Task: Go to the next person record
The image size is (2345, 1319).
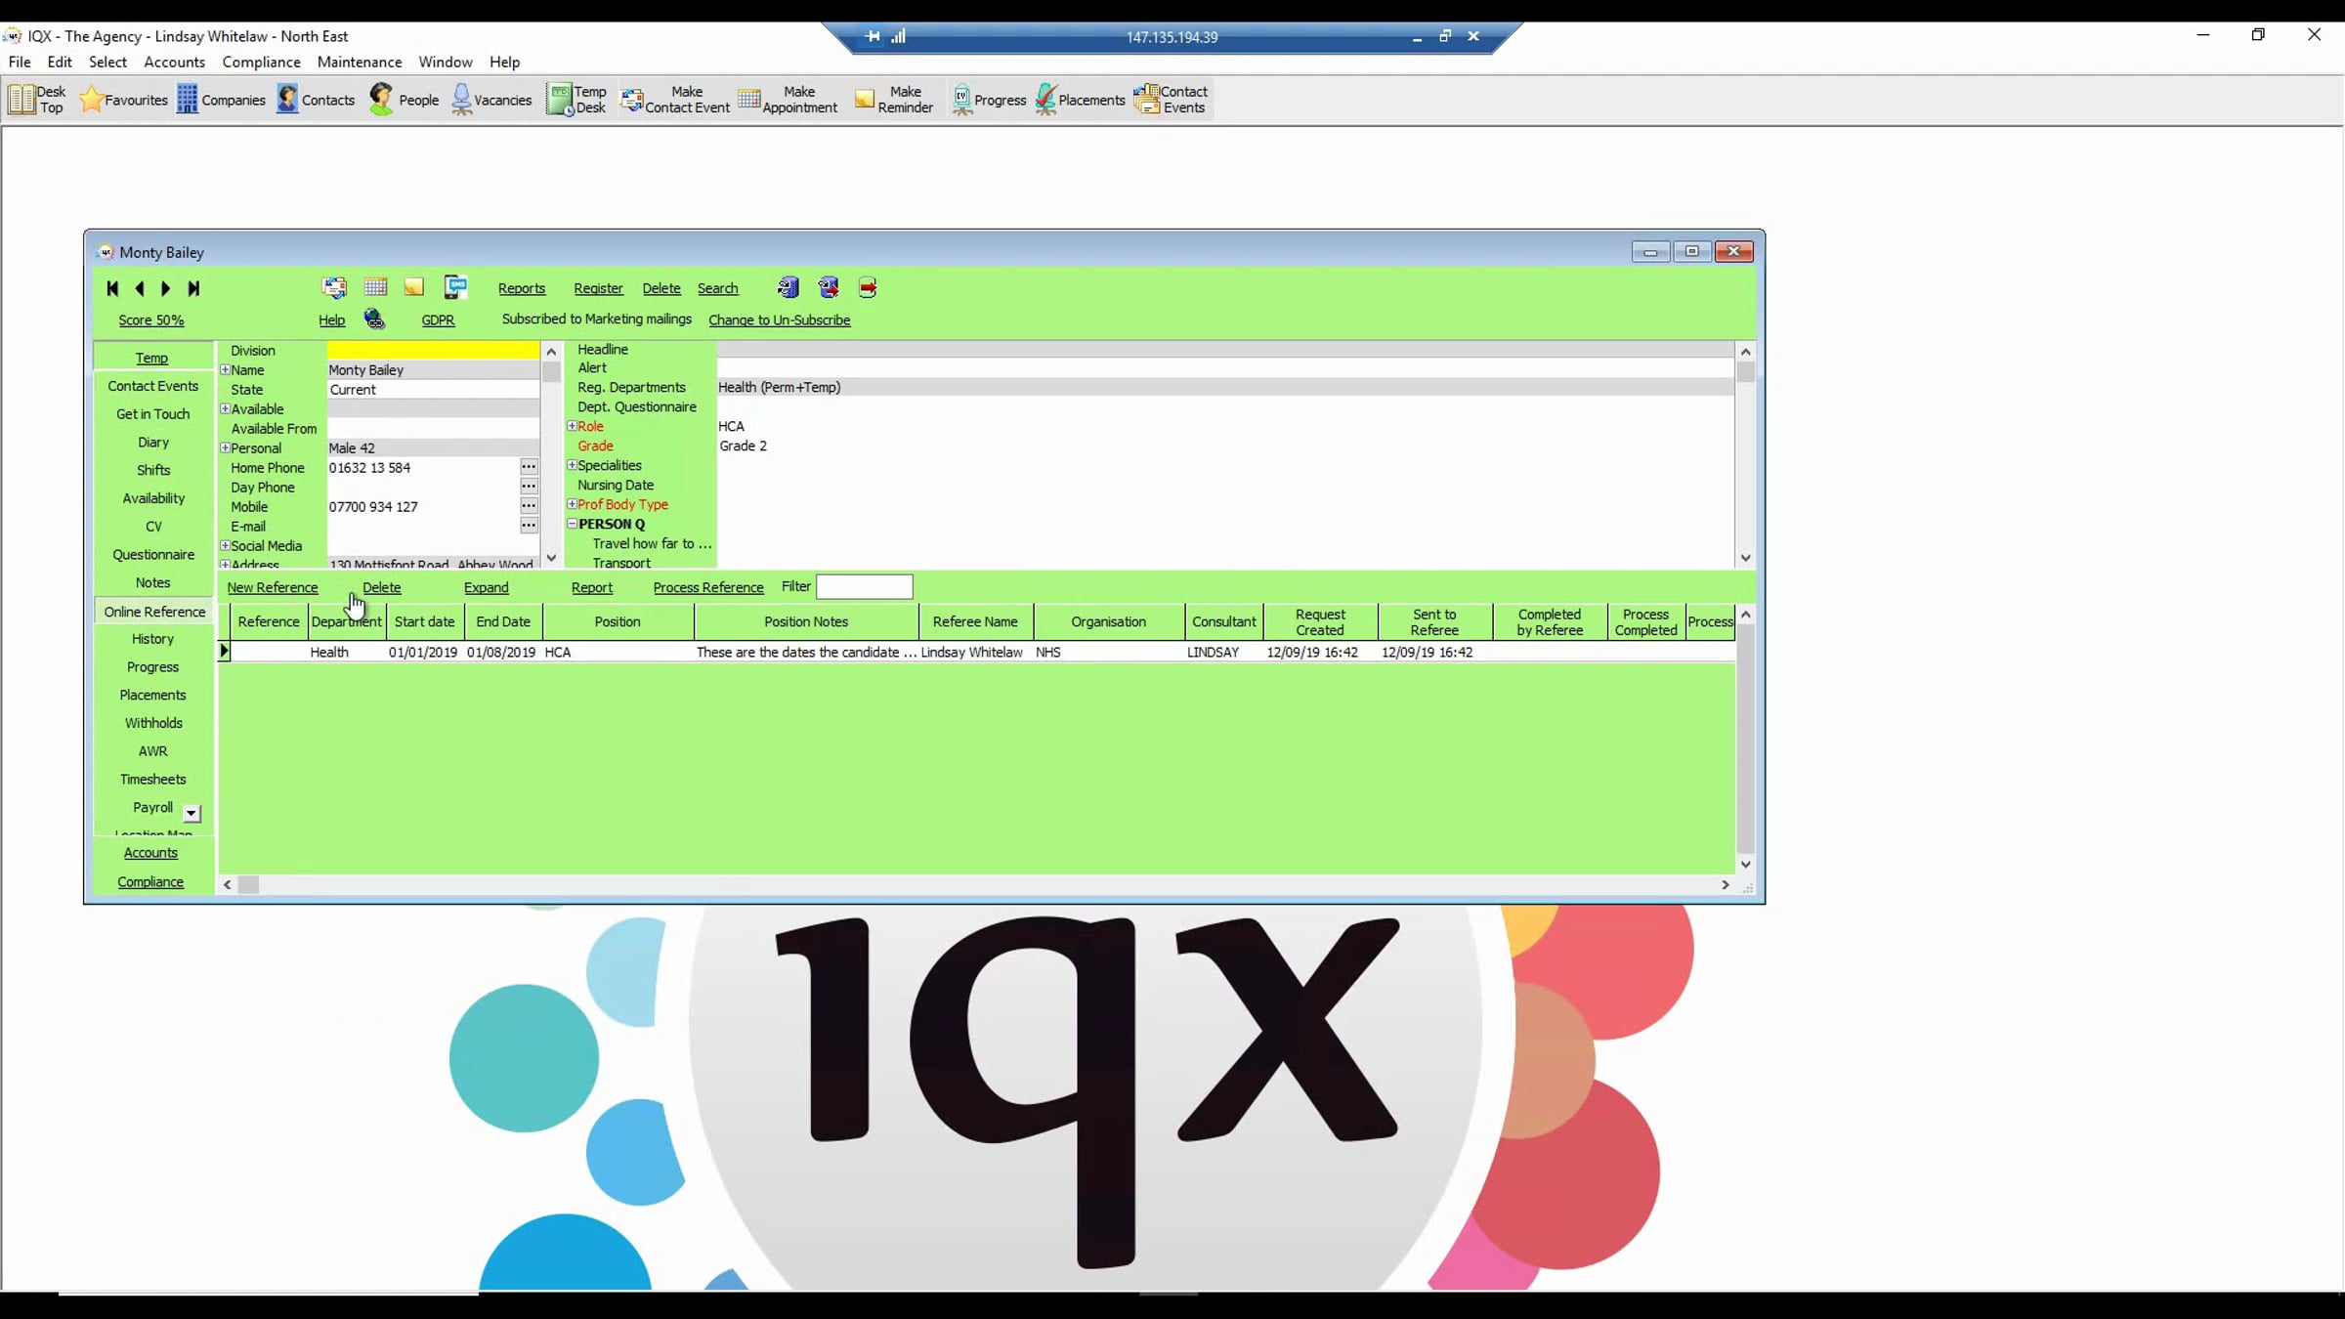Action: click(x=166, y=288)
